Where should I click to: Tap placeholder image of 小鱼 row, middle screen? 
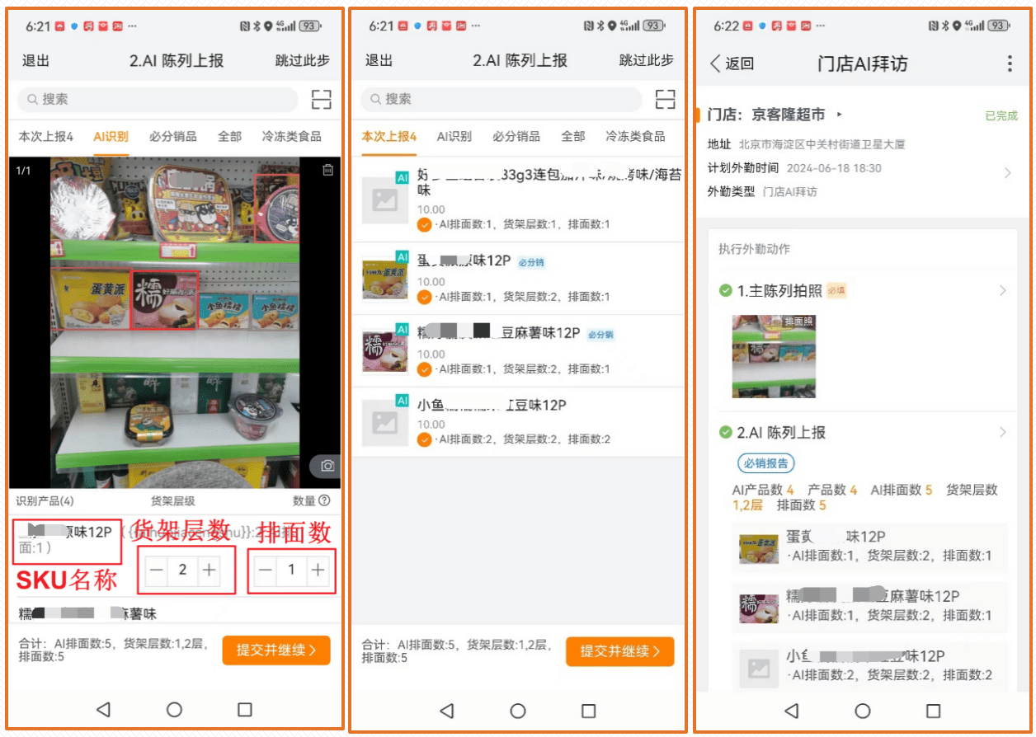(385, 421)
